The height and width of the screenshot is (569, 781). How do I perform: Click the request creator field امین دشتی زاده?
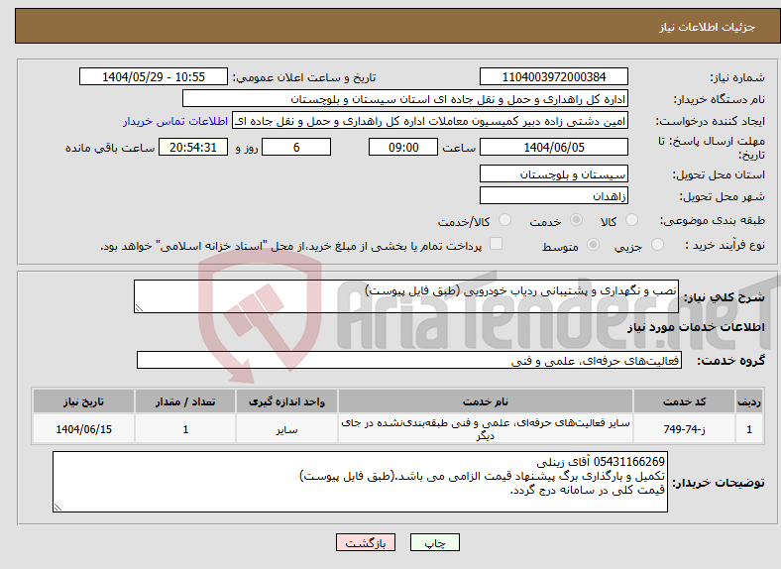pyautogui.click(x=430, y=121)
